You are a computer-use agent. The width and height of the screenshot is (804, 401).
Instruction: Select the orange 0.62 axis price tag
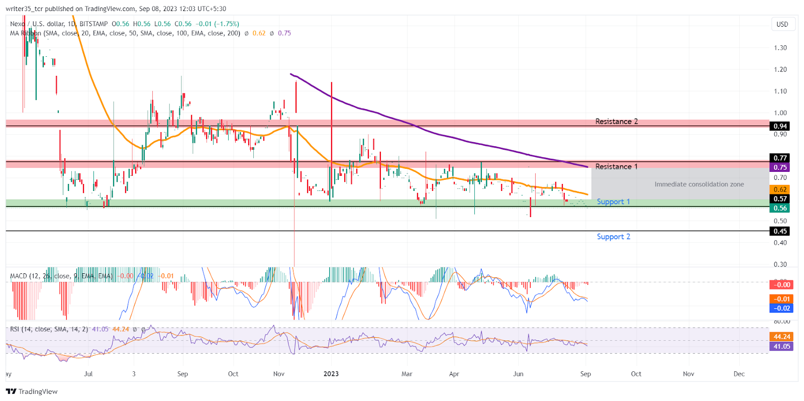tap(780, 189)
